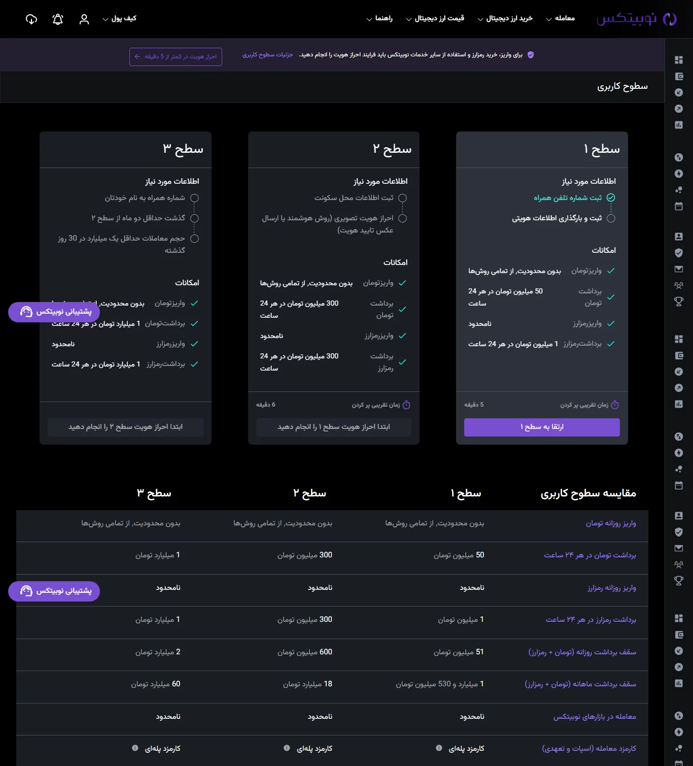693x766 pixels.
Task: Click '2 میلیارد تومان' table cell
Action: point(158,652)
